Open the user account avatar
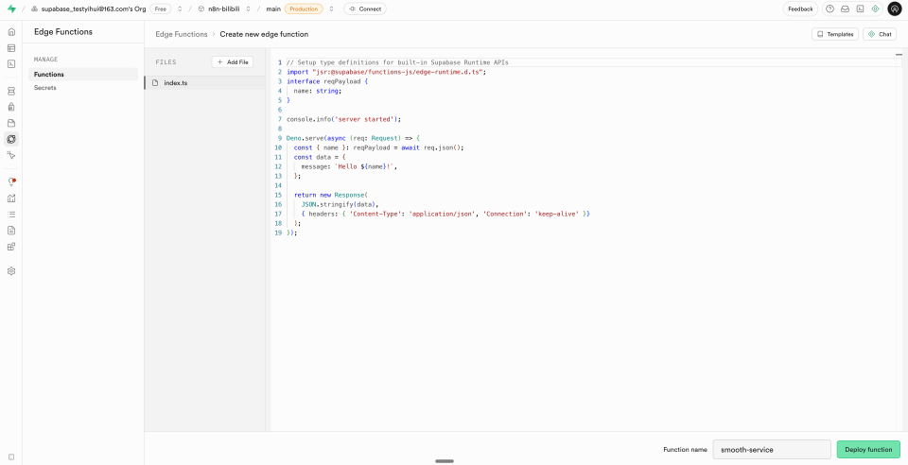Screen dimensions: 908x465 (894, 9)
